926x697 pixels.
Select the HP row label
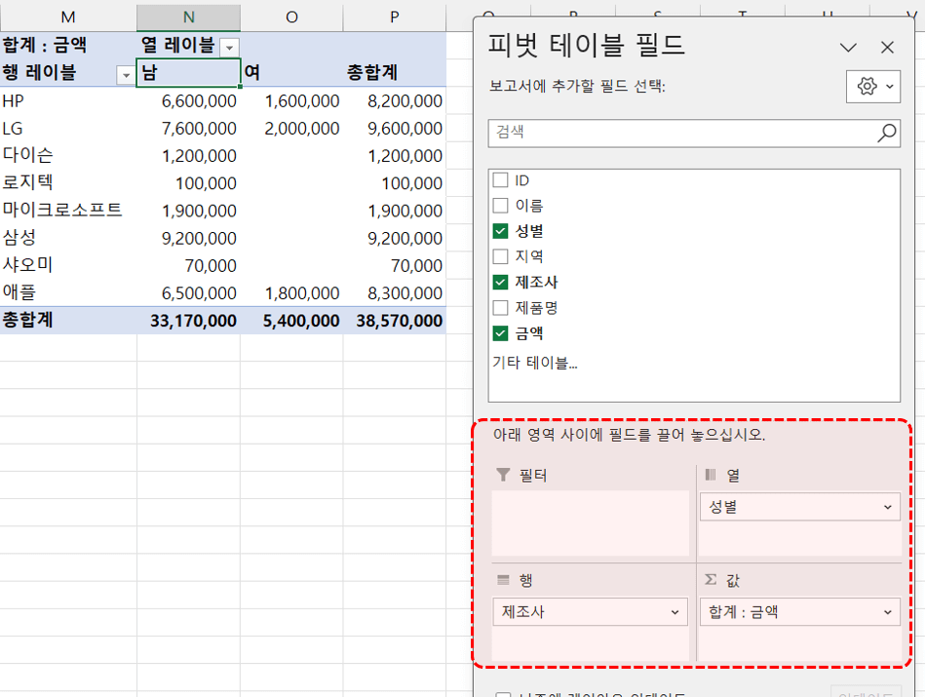point(68,101)
